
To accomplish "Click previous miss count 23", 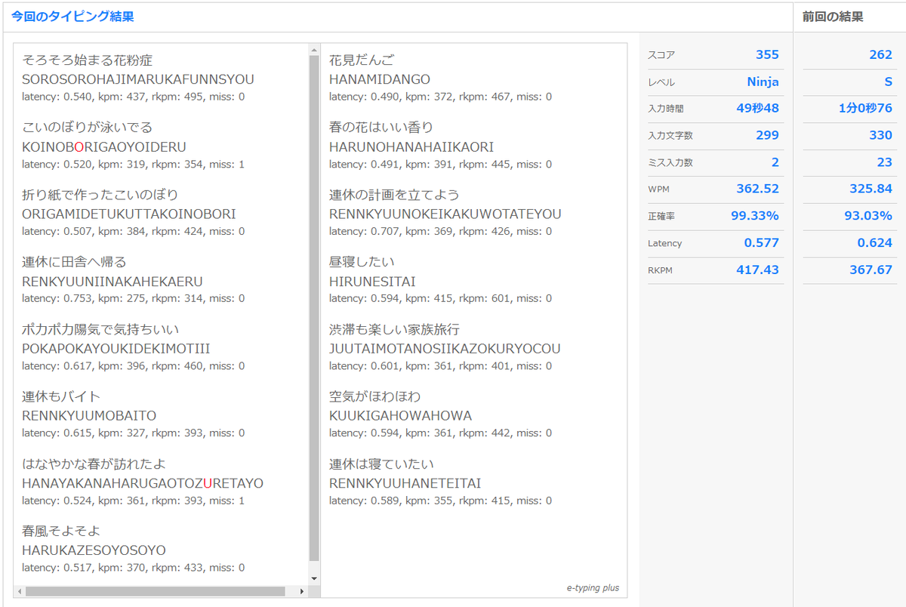I will coord(885,162).
